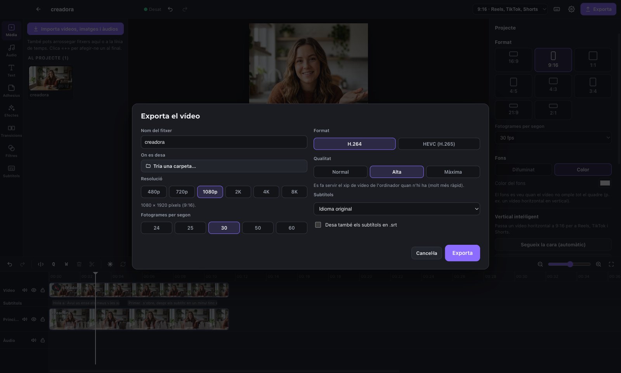
Task: Click the scissors cut tool in timeline toolbar
Action: [92, 264]
